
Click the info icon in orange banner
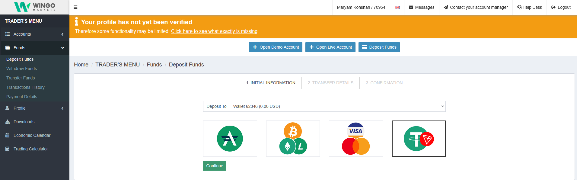pos(76,21)
